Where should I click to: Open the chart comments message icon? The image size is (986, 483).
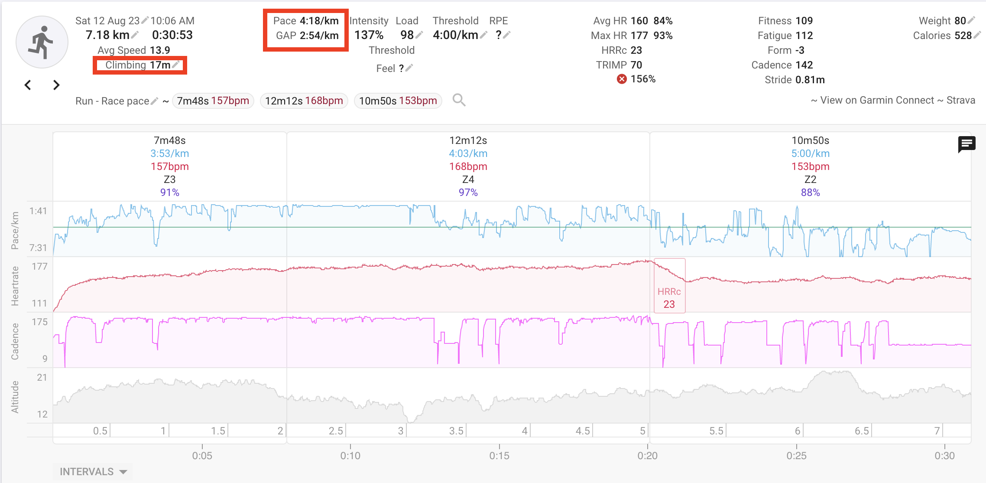pyautogui.click(x=967, y=144)
